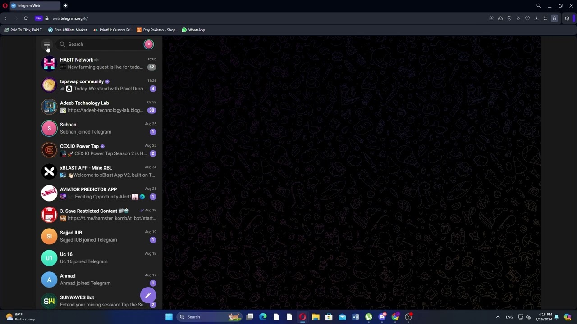
Task: Click the Opera logo menu button
Action: coord(5,6)
